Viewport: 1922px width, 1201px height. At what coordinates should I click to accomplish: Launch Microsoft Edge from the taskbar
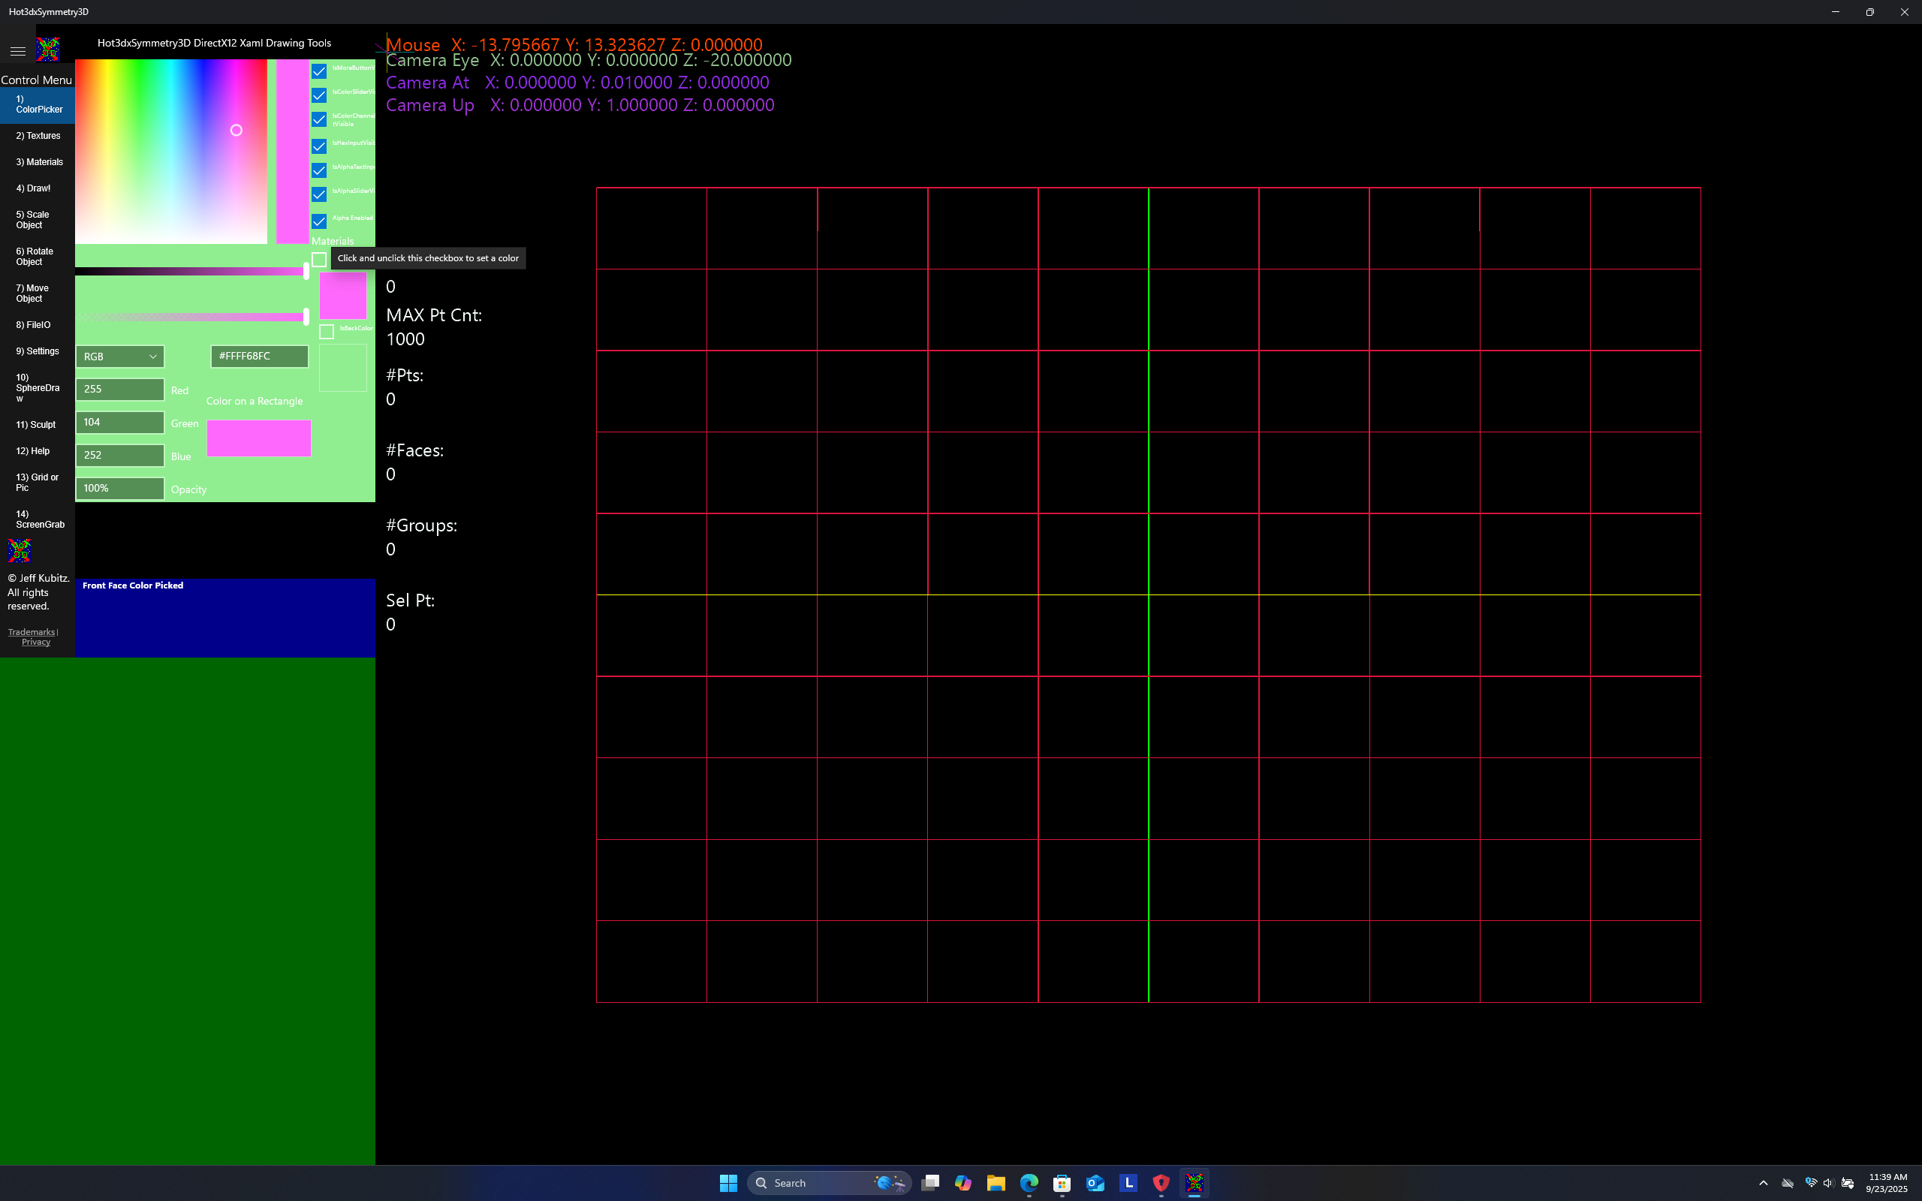pos(1029,1183)
